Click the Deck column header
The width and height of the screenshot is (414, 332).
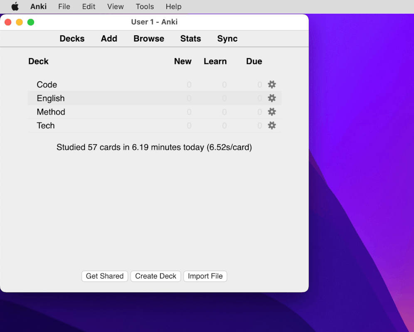click(38, 61)
